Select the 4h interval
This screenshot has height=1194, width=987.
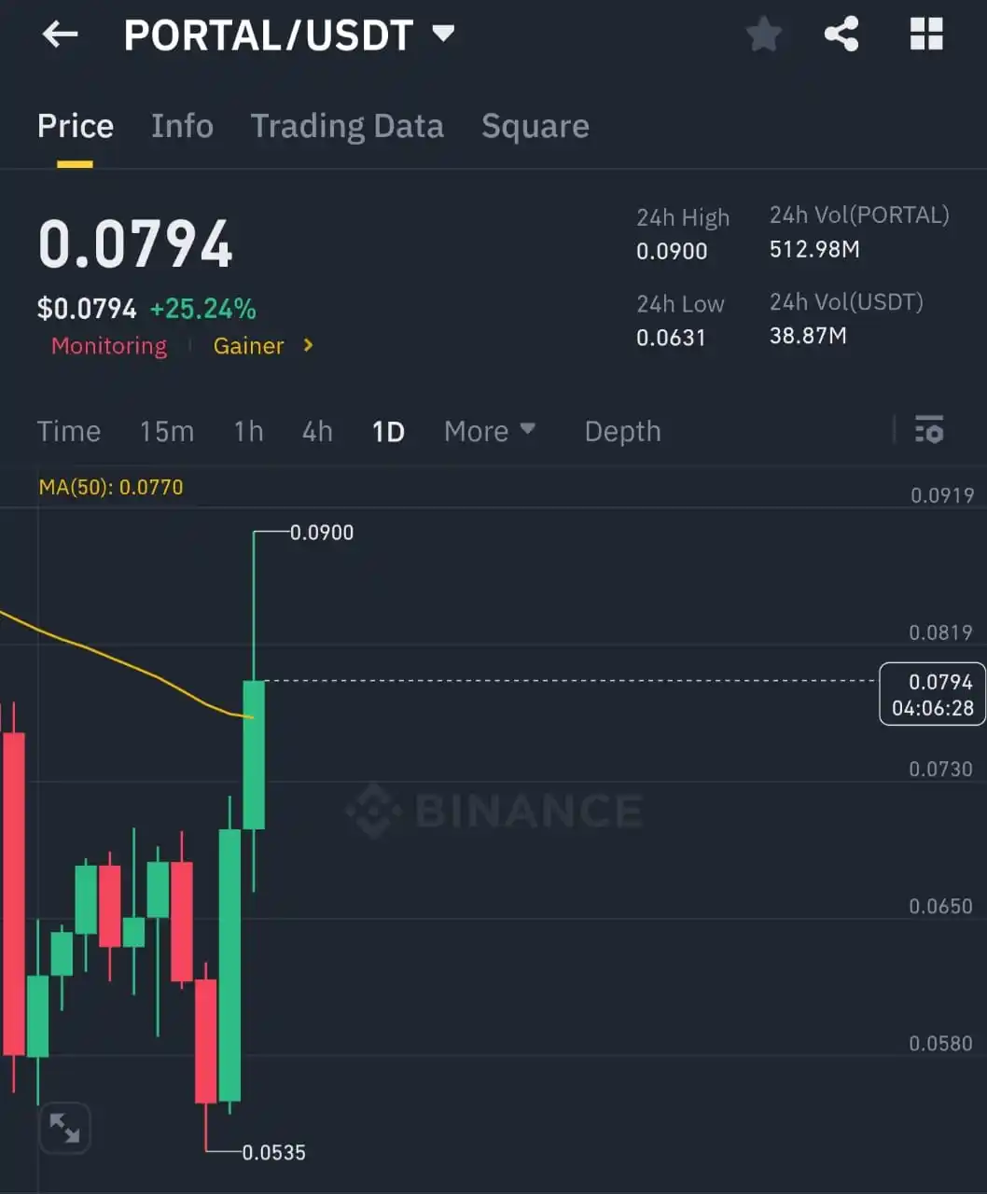[x=317, y=431]
